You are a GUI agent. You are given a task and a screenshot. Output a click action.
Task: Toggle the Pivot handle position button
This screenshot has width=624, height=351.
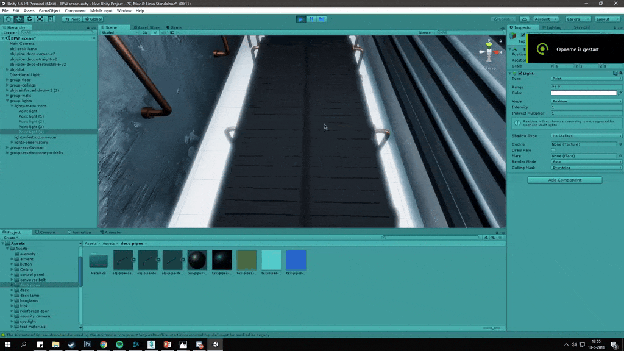click(x=73, y=19)
